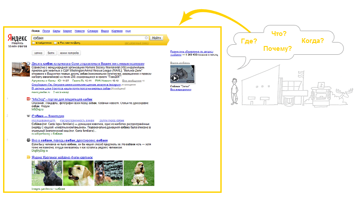
Task: Open the 'Собака — Википедия' result
Action: pos(47,116)
